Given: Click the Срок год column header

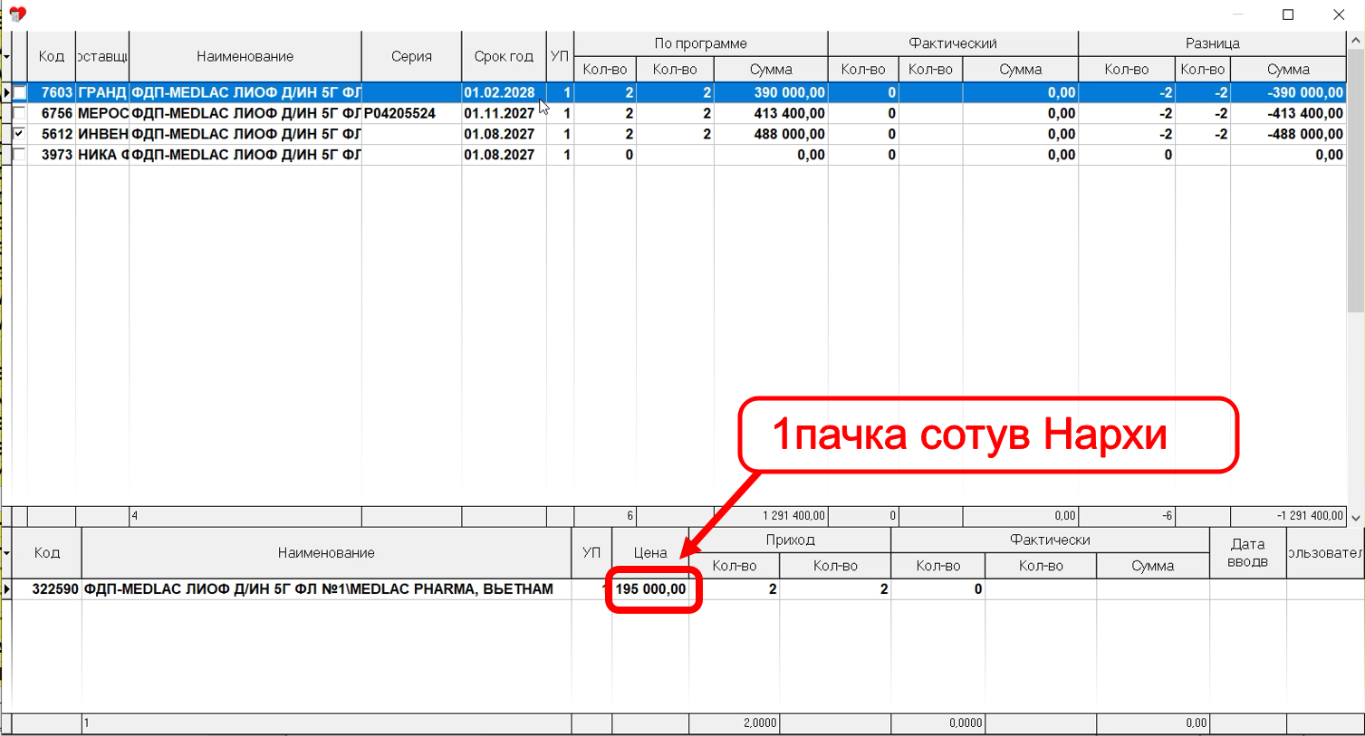Looking at the screenshot, I should point(504,55).
